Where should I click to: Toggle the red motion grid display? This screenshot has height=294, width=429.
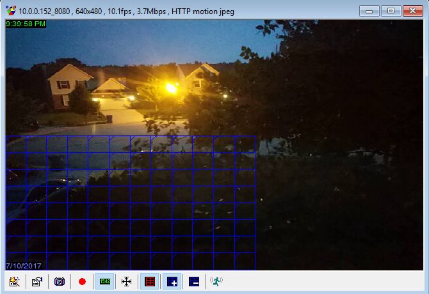pyautogui.click(x=150, y=281)
